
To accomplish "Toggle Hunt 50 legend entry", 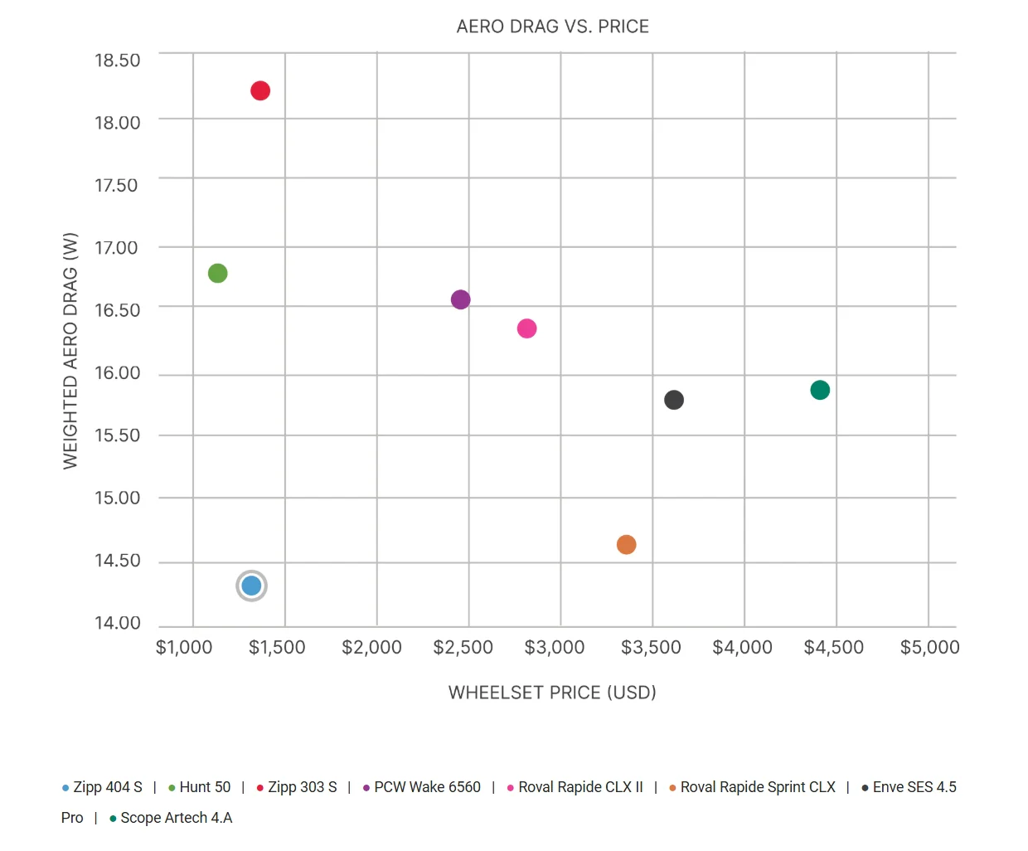I will click(x=200, y=787).
